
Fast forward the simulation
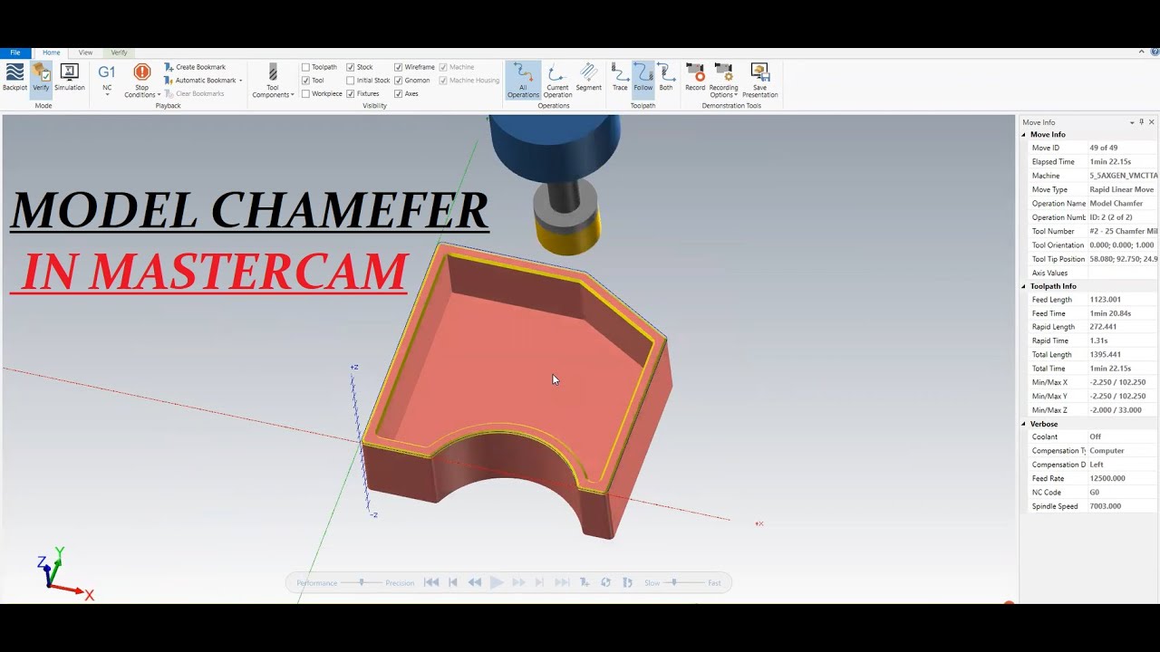click(518, 582)
